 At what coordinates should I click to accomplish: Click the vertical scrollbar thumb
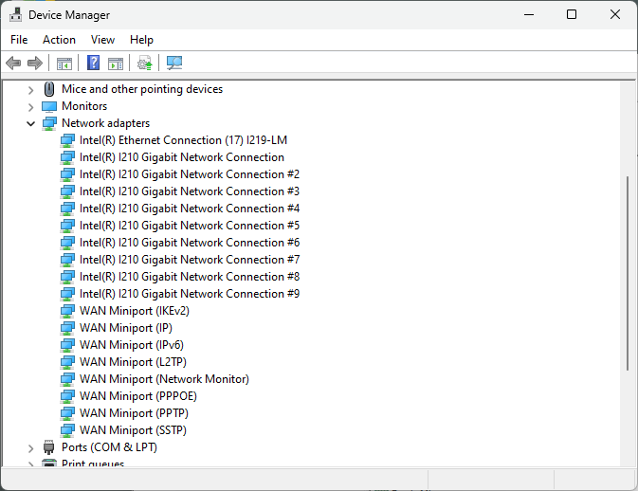(628, 273)
